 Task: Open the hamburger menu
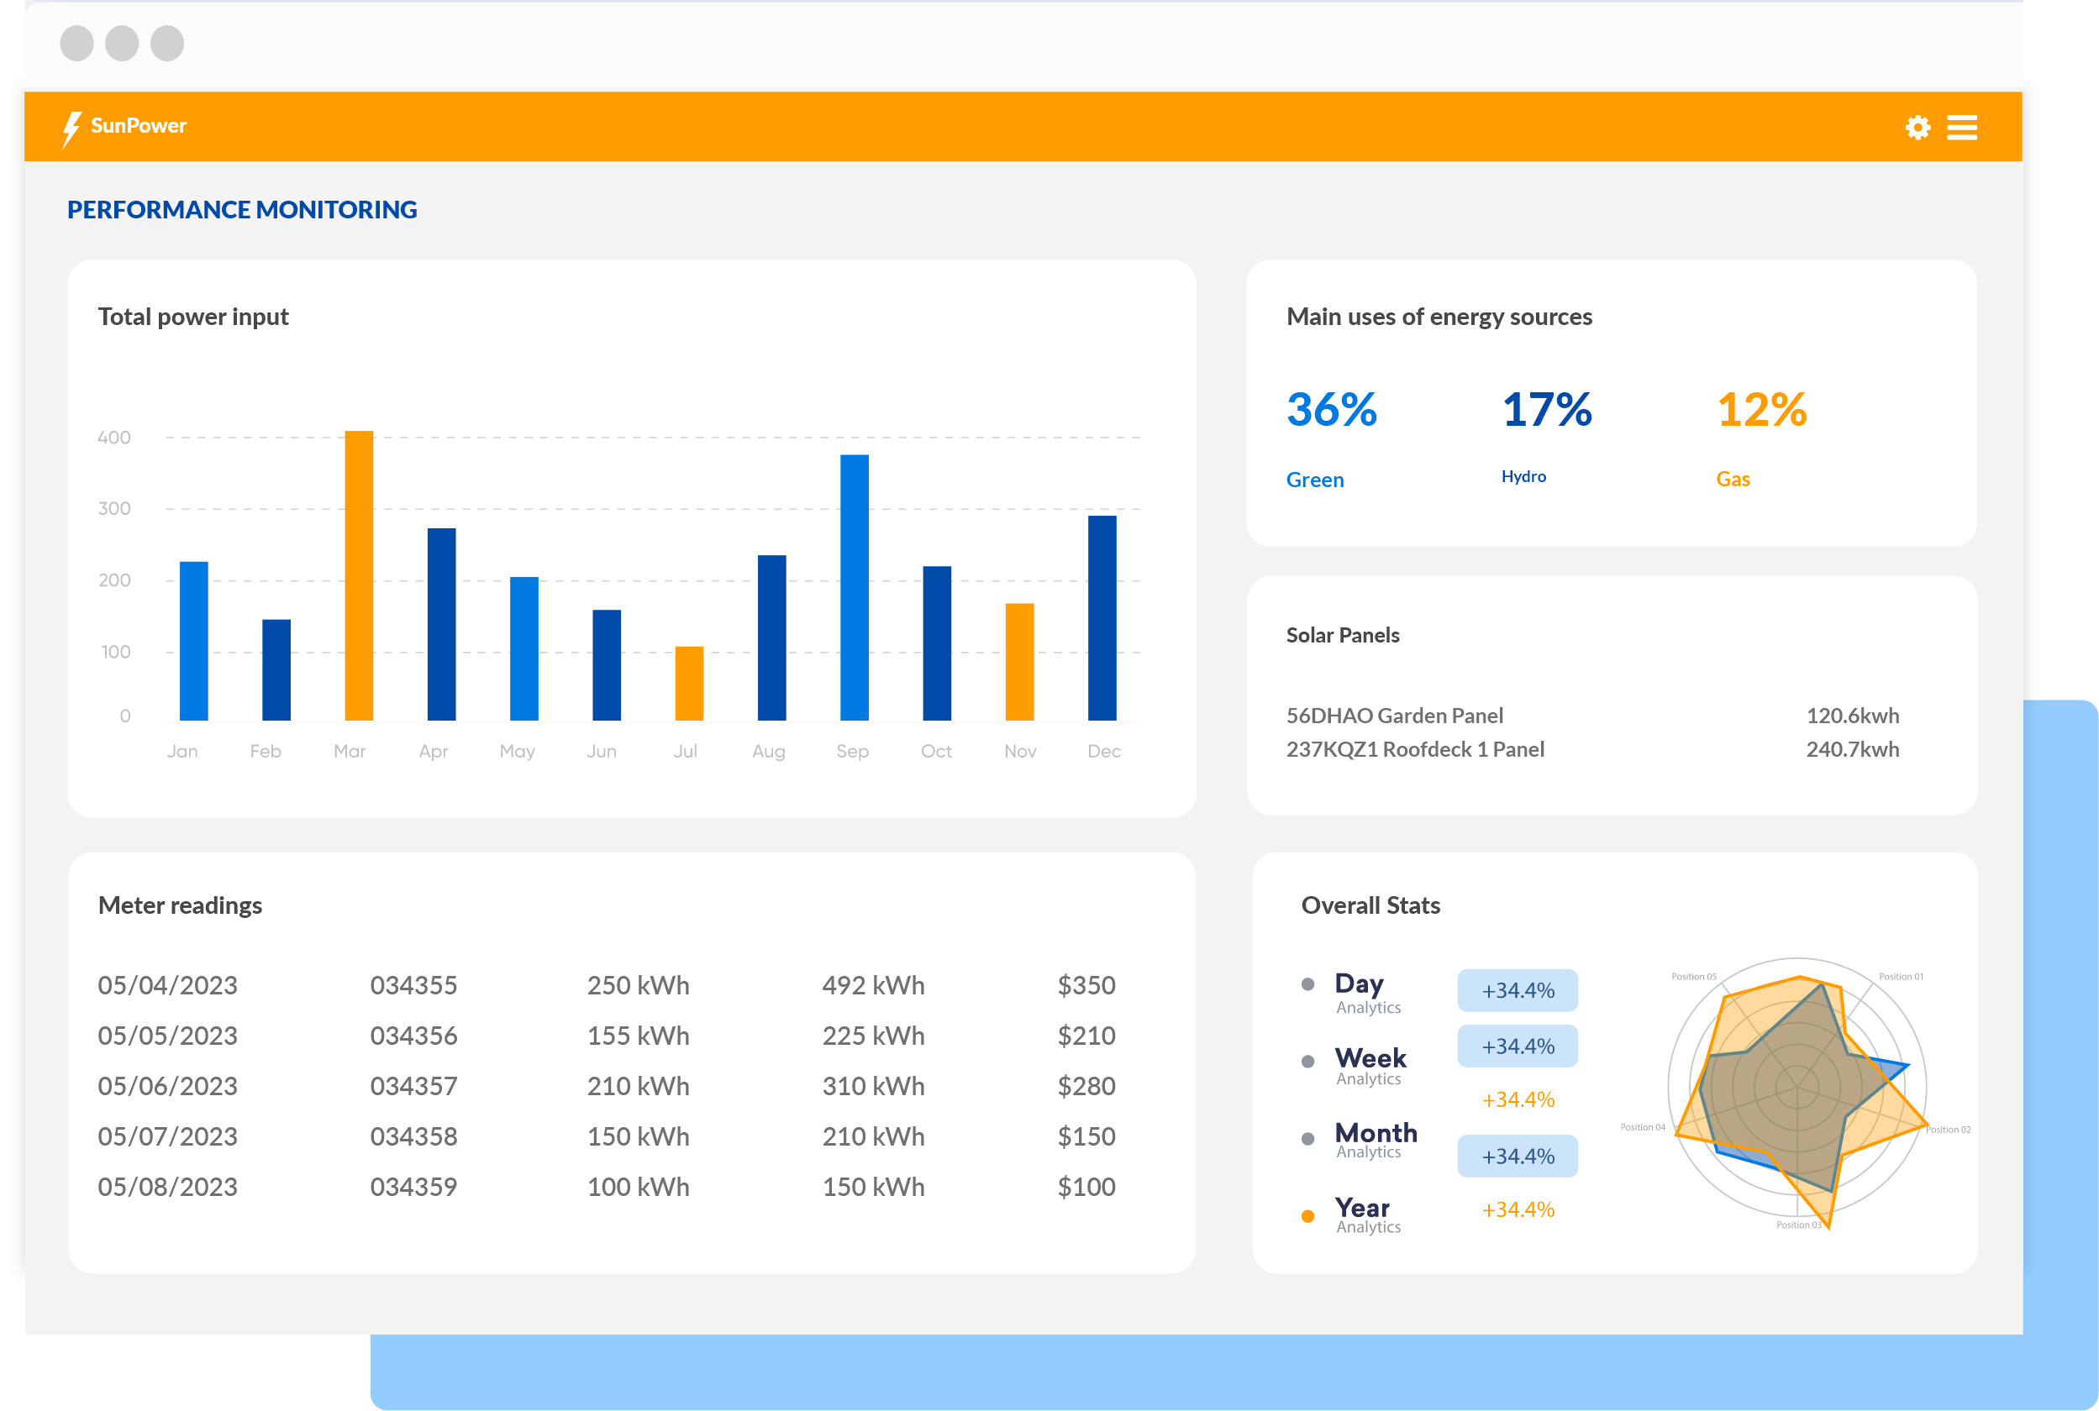click(1962, 127)
